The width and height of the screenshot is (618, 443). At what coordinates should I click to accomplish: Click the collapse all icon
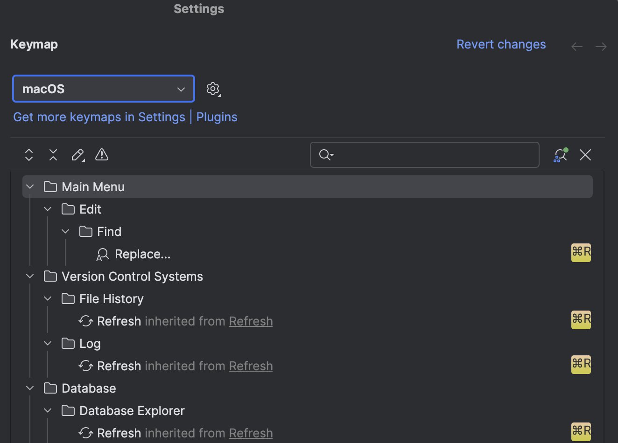pos(53,155)
